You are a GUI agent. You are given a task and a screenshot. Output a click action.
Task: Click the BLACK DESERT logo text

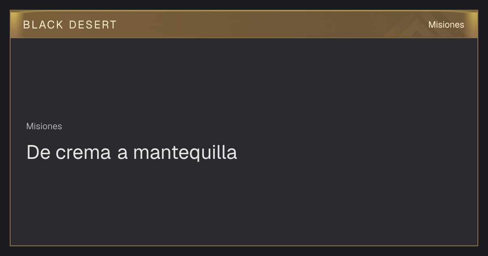click(70, 25)
